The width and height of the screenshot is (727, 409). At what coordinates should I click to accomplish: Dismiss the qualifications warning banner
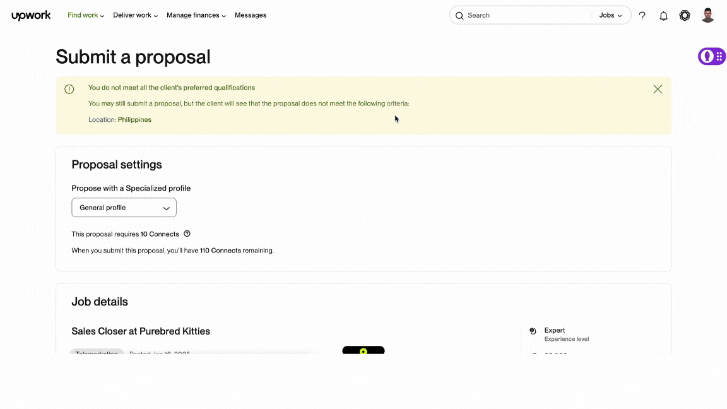pos(658,89)
